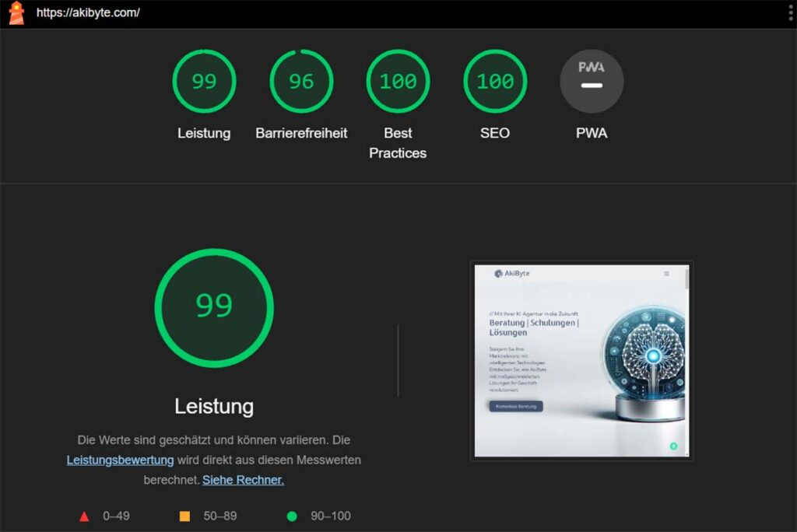
Task: Click the red triangle 0–49 legend icon
Action: coord(84,516)
